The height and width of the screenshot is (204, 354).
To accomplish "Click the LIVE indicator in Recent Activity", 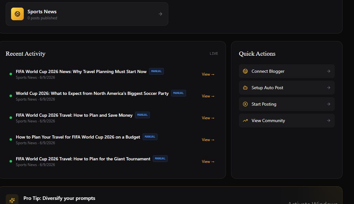I will [x=214, y=54].
